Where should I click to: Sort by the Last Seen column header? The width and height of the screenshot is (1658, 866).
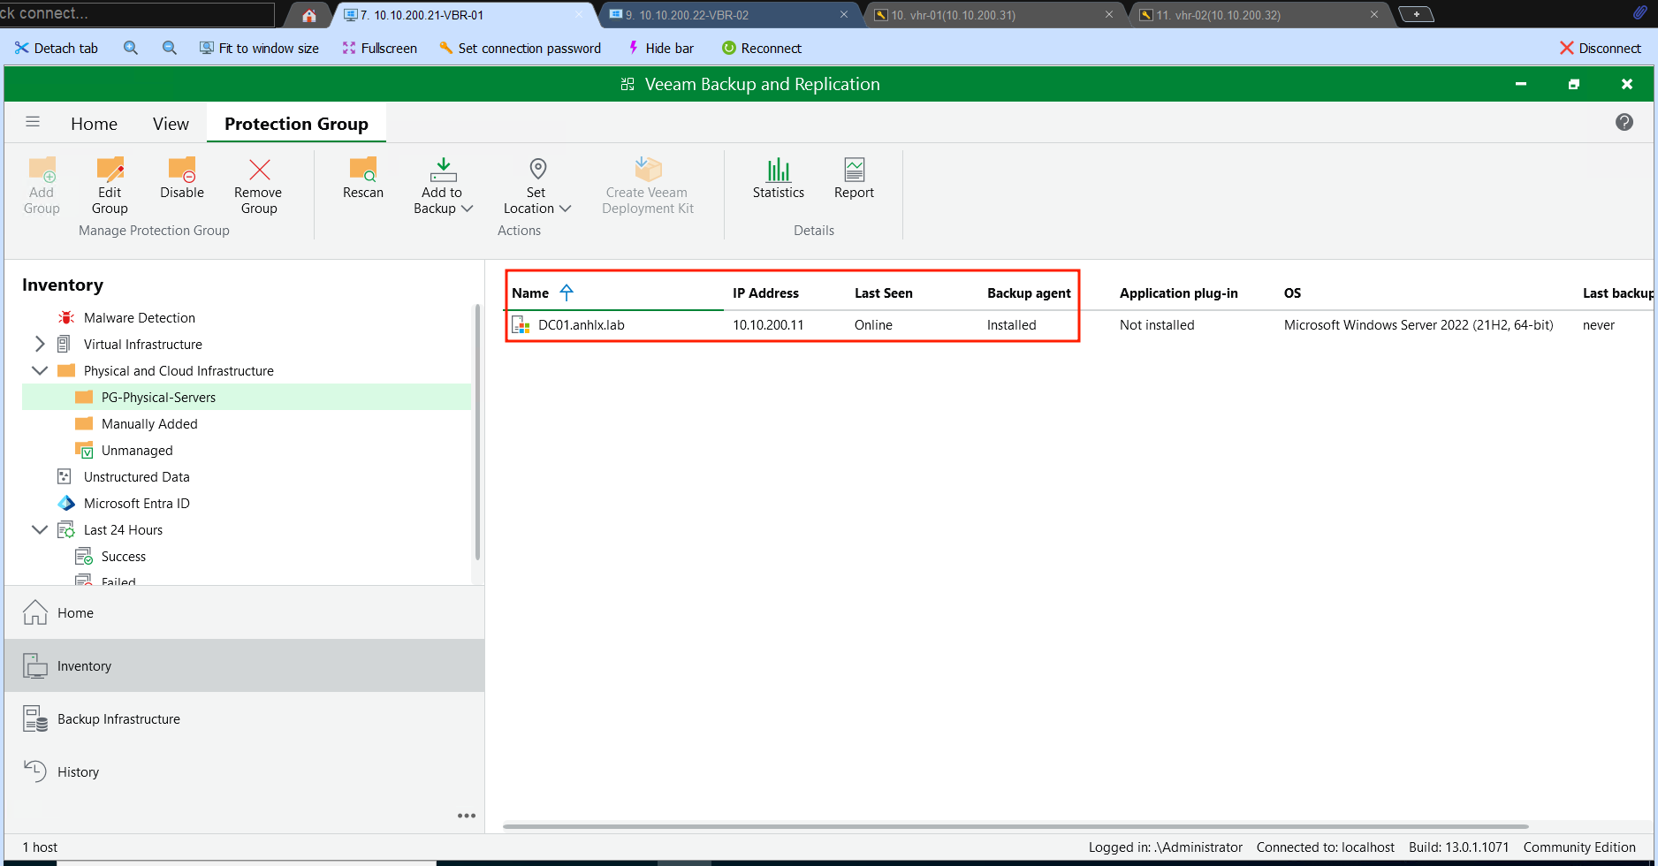[x=884, y=292]
